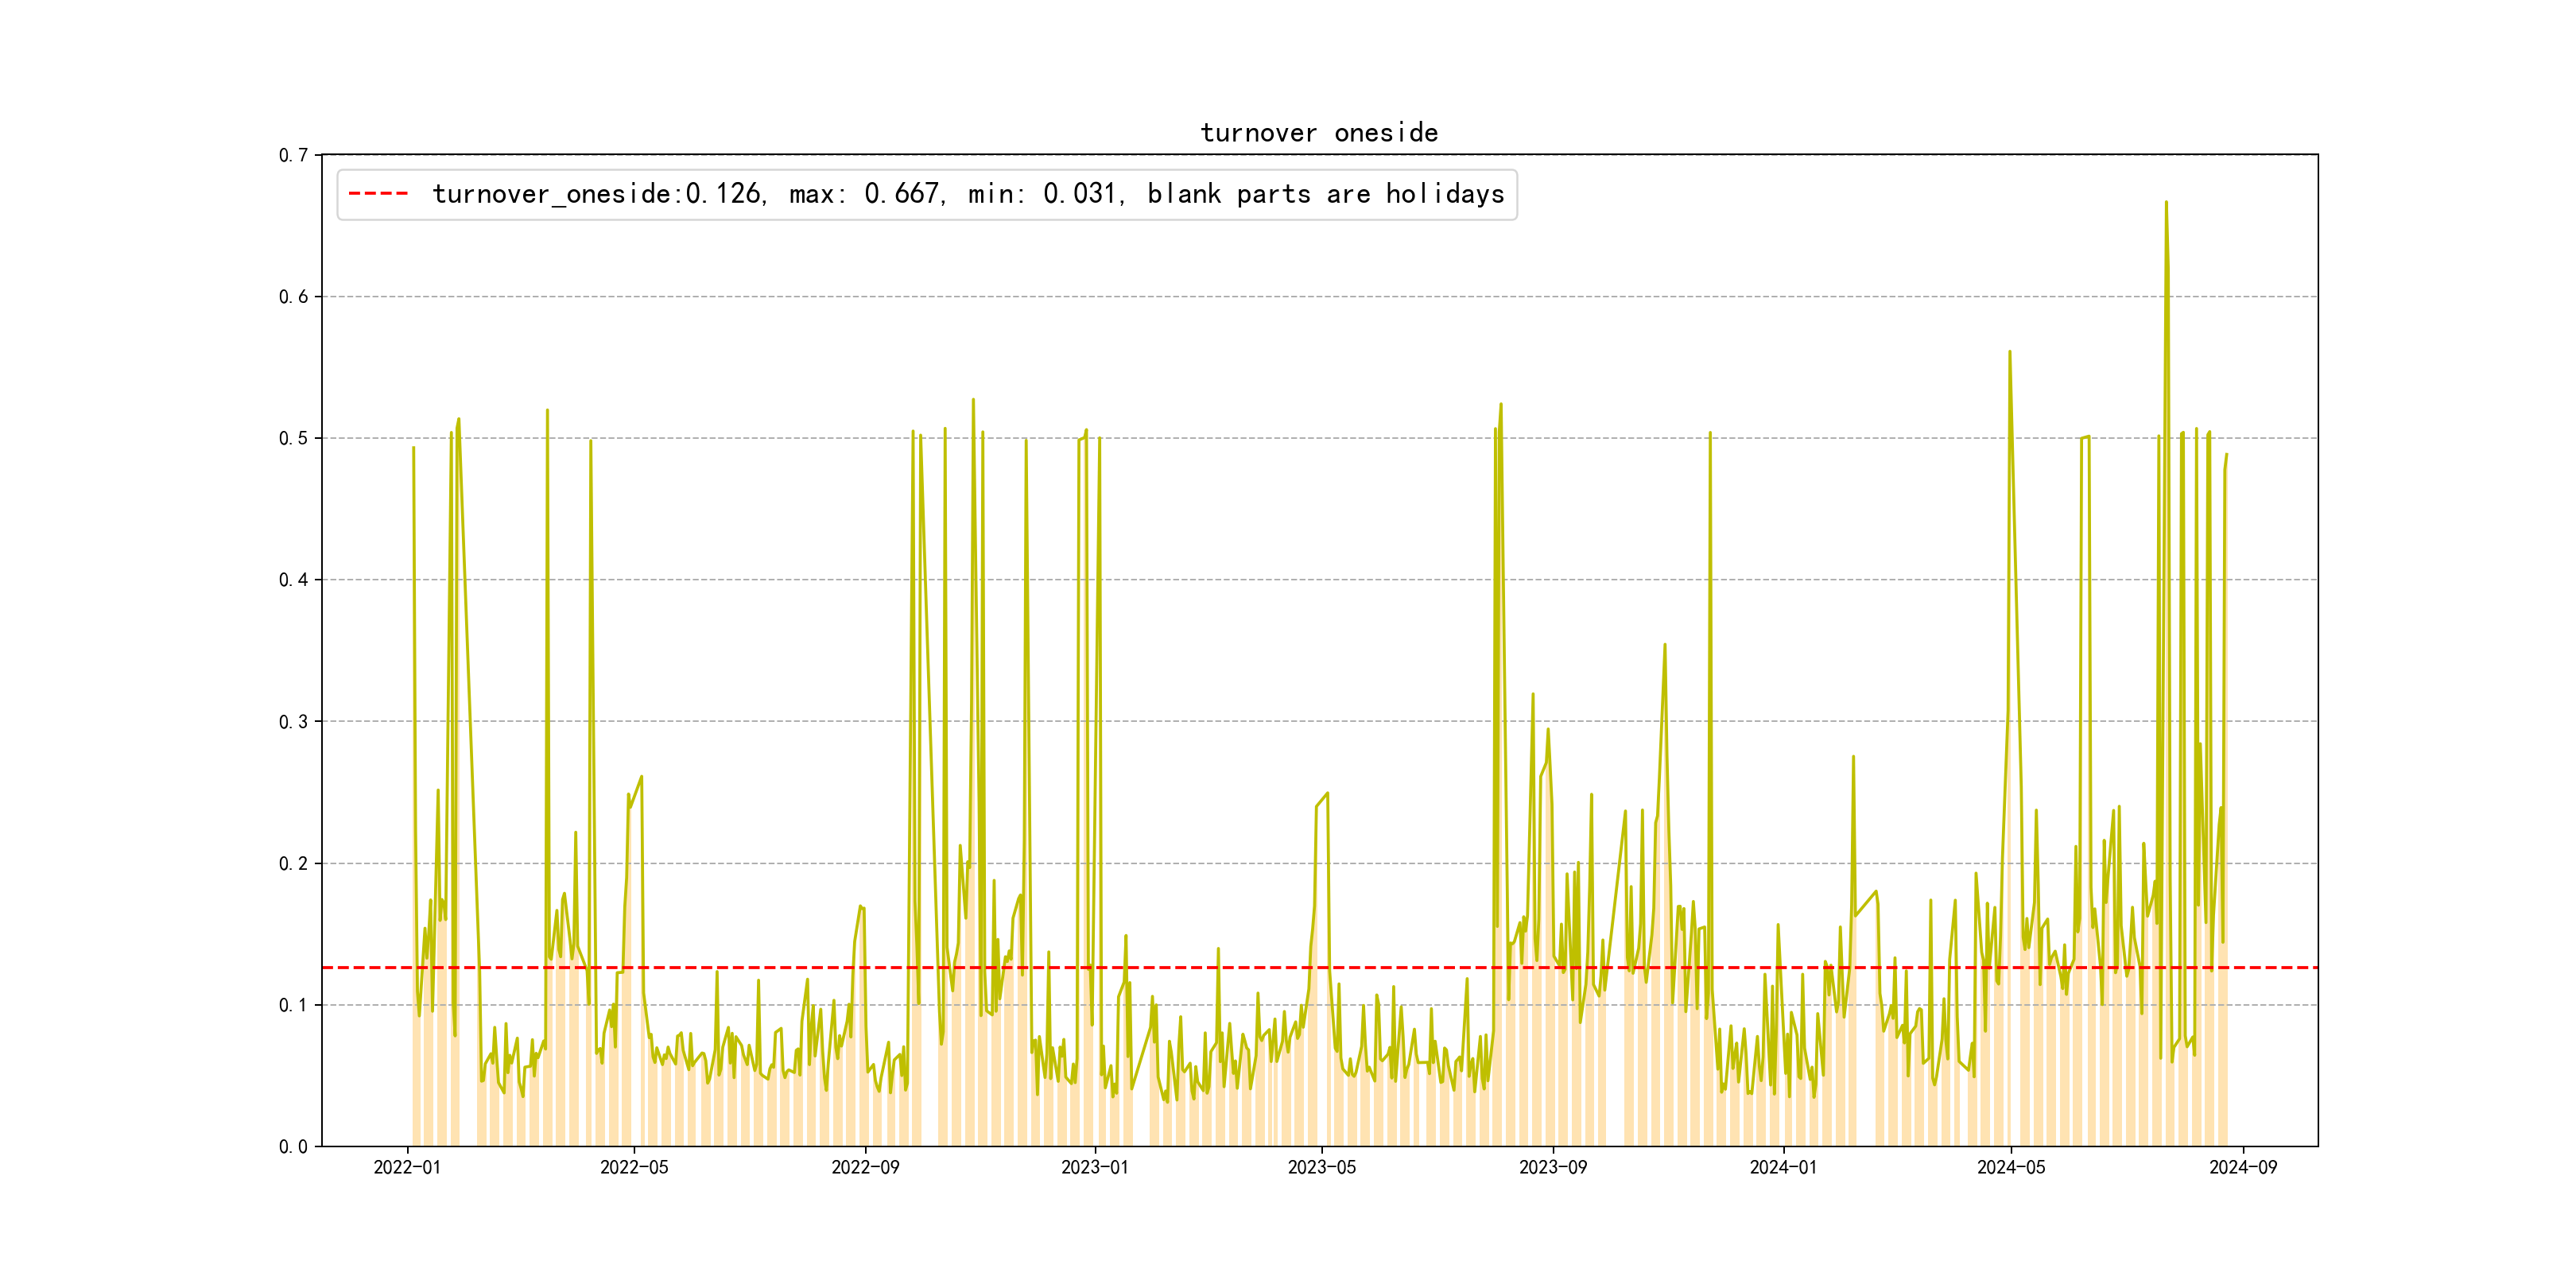Screen dimensions: 2576x1288
Task: Click the 2024-09 x-axis label
Action: tap(2242, 1167)
